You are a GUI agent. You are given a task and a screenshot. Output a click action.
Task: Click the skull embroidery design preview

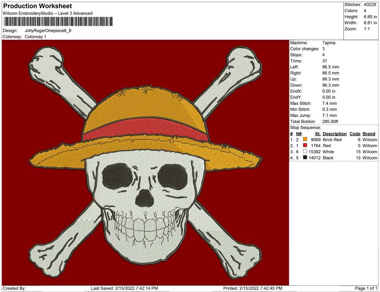(x=145, y=162)
